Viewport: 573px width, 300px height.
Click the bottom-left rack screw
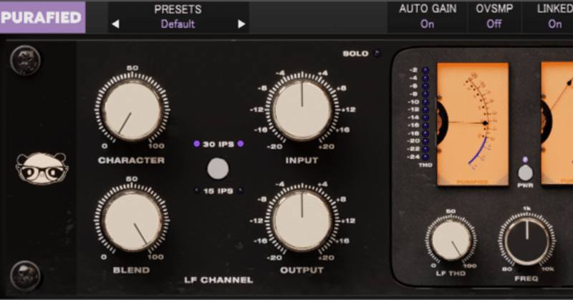[x=25, y=276]
